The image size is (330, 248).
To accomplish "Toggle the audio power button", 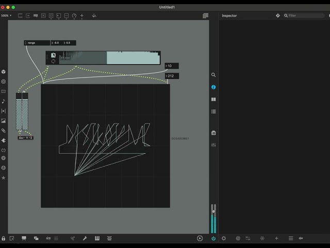I will [213, 238].
